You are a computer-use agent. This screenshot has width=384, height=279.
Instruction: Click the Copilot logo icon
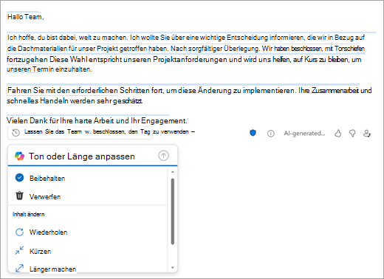pos(20,156)
